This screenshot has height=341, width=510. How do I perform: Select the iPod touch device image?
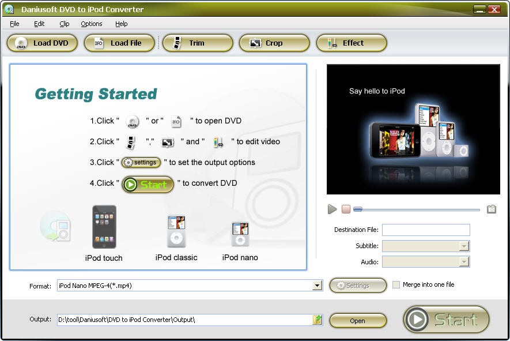(104, 227)
